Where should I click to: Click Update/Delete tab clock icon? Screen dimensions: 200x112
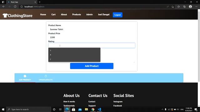pos(46,76)
